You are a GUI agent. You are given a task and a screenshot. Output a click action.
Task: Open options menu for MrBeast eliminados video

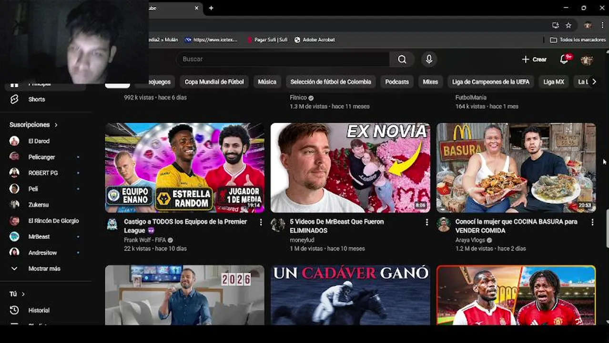426,222
